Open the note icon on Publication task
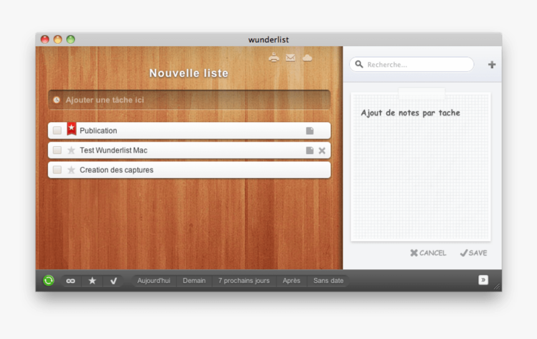Viewport: 537px width, 339px height. pos(310,130)
